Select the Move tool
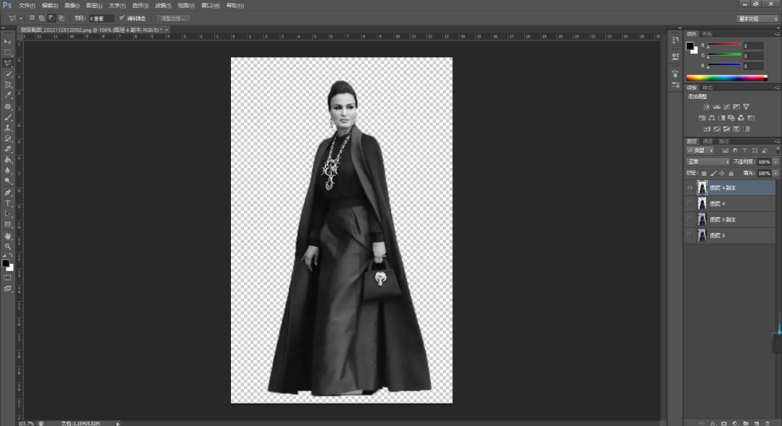This screenshot has height=426, width=782. coord(8,41)
